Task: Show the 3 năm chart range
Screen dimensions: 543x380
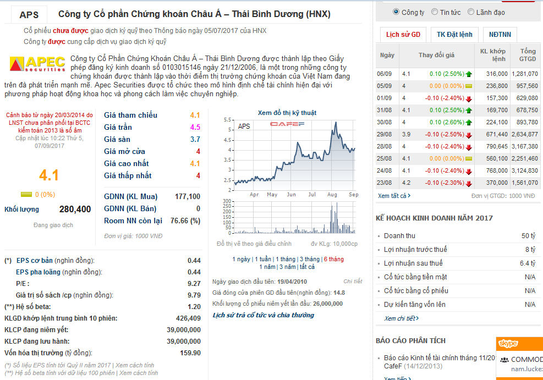Action: click(287, 267)
